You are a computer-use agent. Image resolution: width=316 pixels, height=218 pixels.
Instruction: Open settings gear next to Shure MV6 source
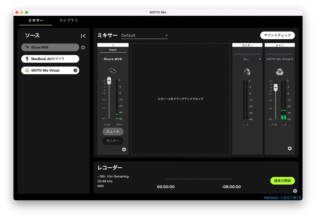(83, 47)
